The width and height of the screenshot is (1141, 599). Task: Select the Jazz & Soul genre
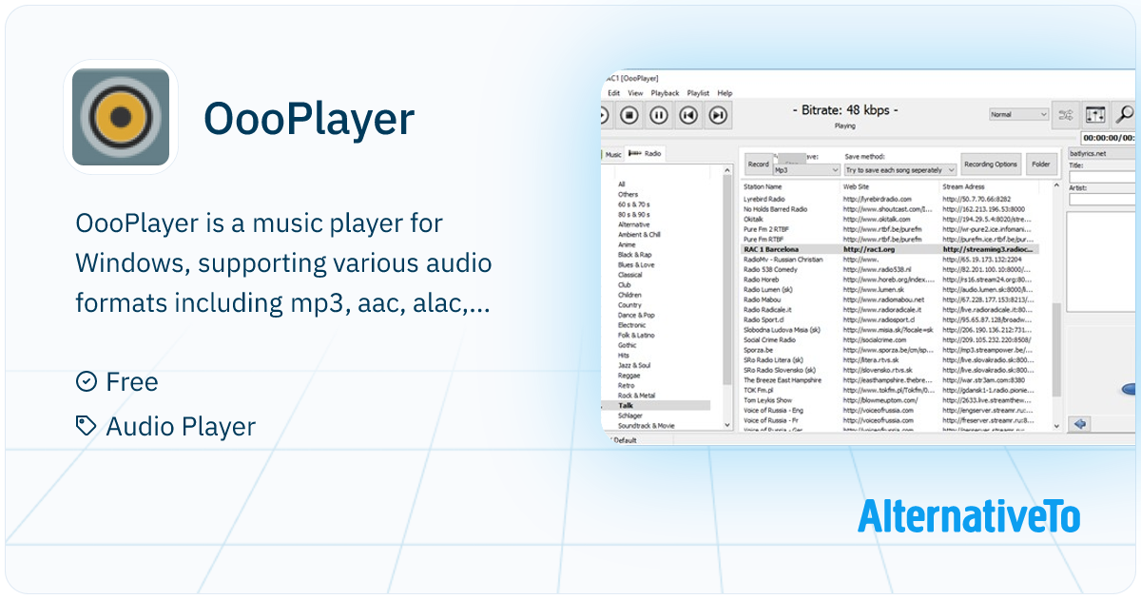point(634,365)
